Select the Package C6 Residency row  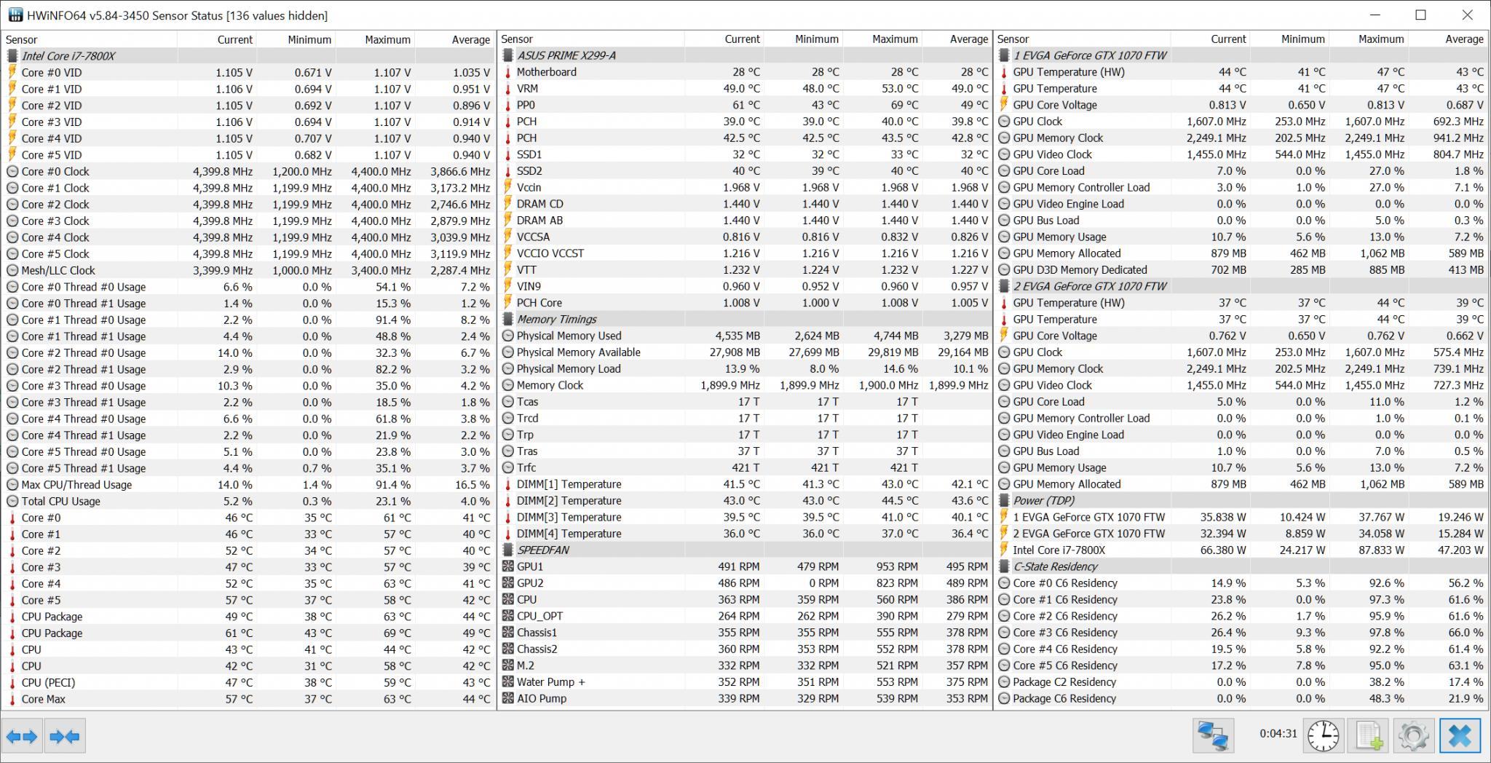[1242, 698]
